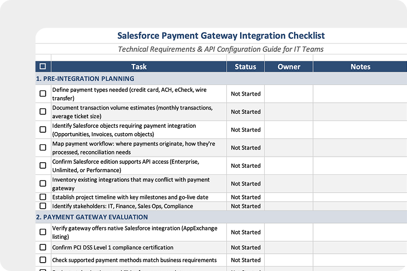Tick the header checkbox beside Task column
Screen dimensions: 407x271
43,67
